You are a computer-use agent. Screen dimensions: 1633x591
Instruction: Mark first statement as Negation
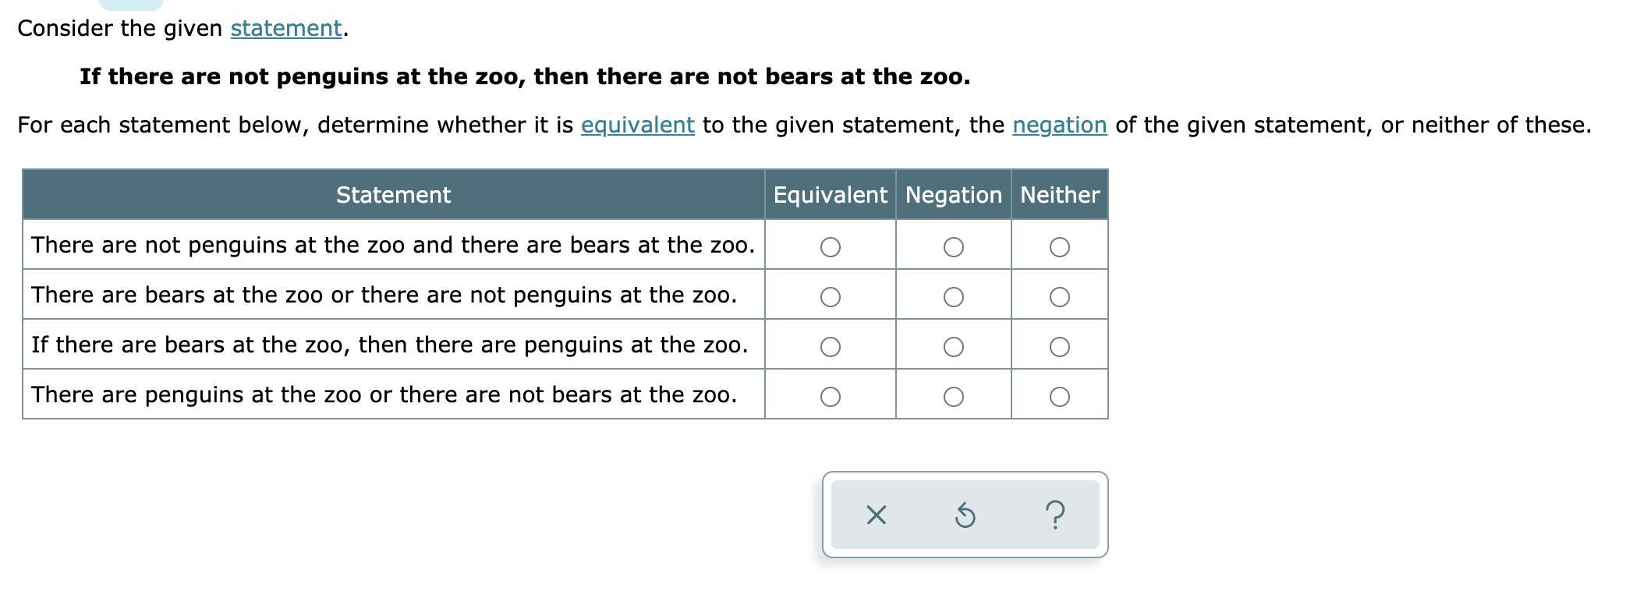pos(953,247)
